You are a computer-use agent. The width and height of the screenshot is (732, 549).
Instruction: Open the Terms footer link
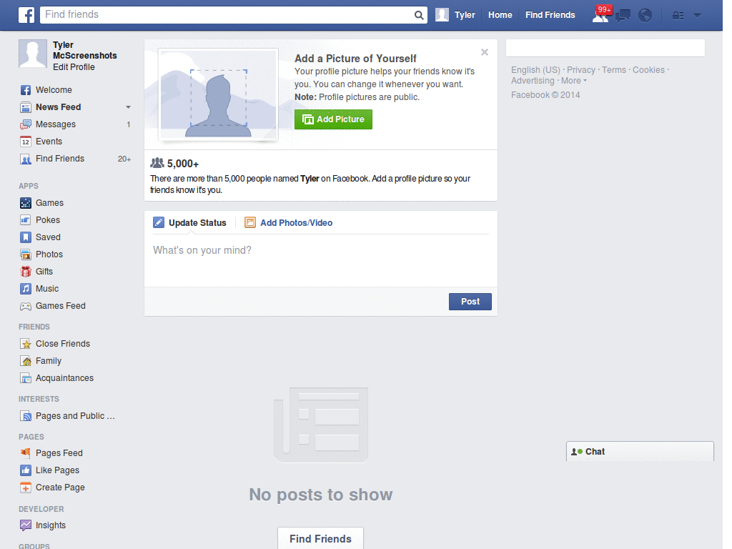click(x=614, y=70)
